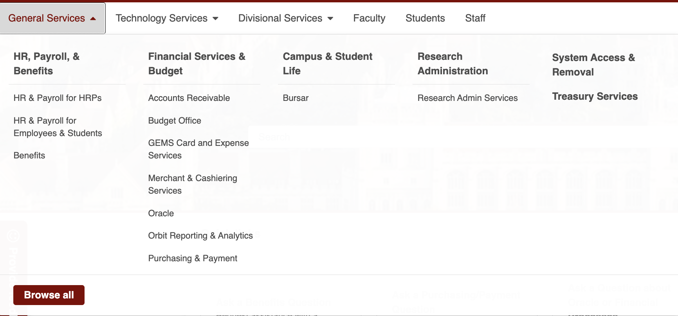Click the Browse all button

pyautogui.click(x=49, y=295)
